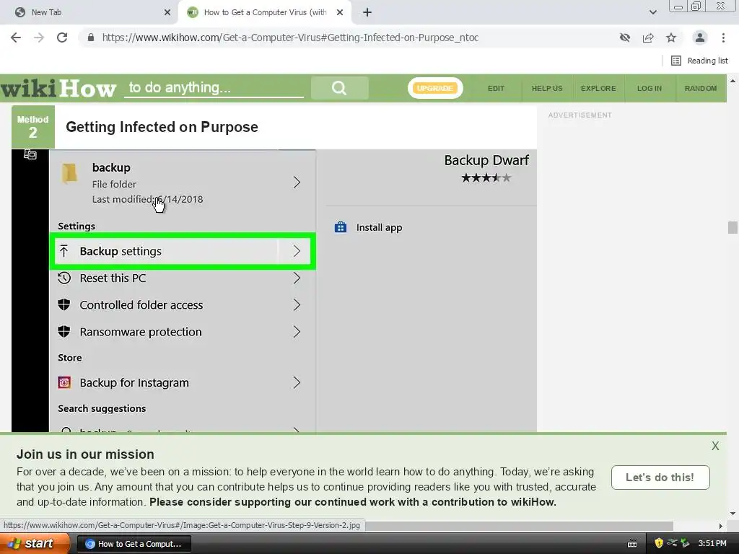Click the wikiHow logo

coord(58,88)
